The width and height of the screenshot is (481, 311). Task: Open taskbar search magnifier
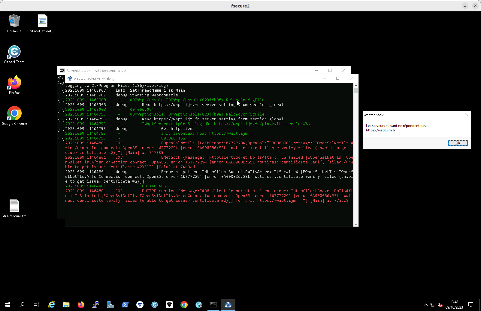tap(22, 305)
